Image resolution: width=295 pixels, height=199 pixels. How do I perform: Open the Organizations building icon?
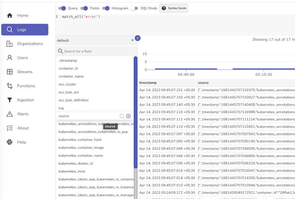pos(10,44)
